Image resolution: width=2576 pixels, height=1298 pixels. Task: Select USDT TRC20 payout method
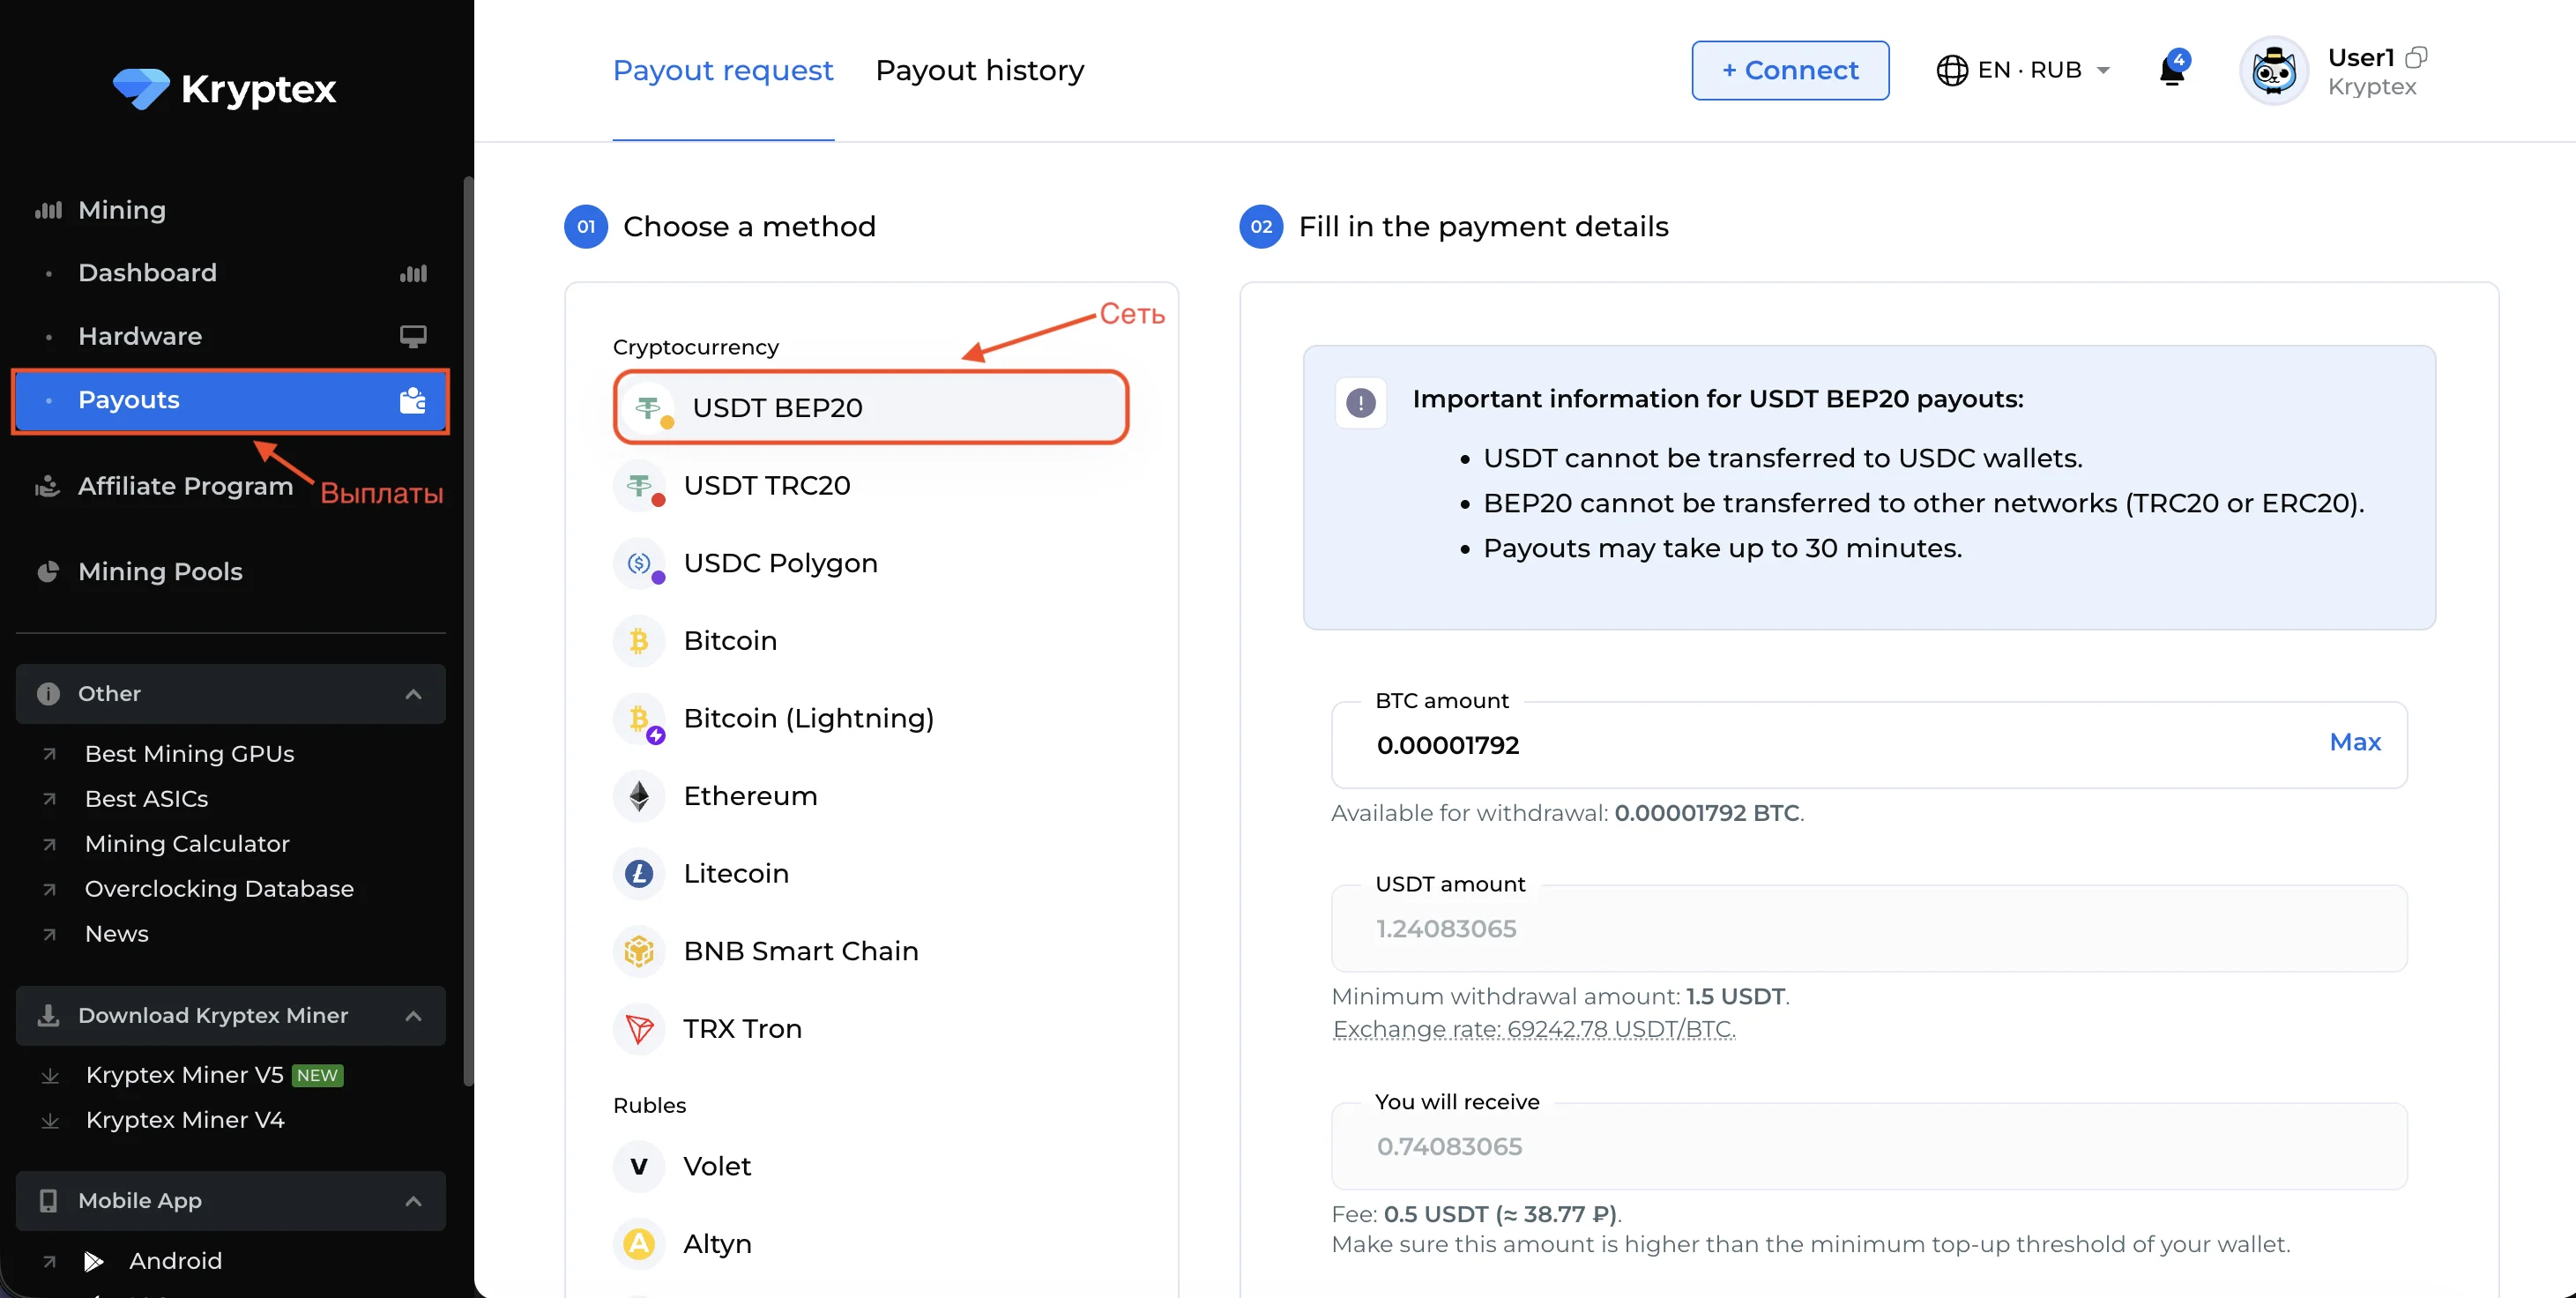click(766, 486)
